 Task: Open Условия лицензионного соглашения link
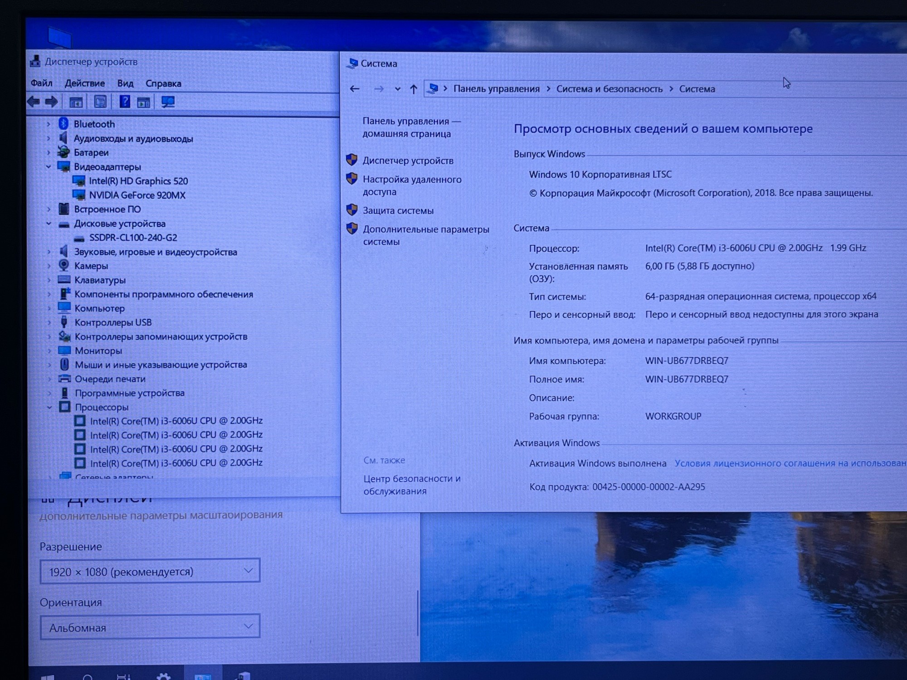(x=790, y=463)
